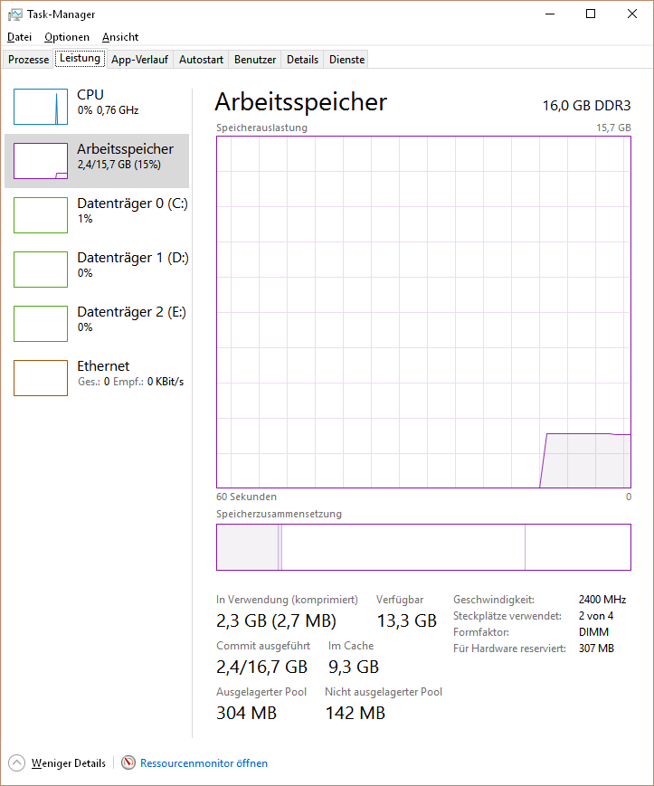The height and width of the screenshot is (786, 654).
Task: Click the Speicherauslastung memory usage graph
Action: 423,312
